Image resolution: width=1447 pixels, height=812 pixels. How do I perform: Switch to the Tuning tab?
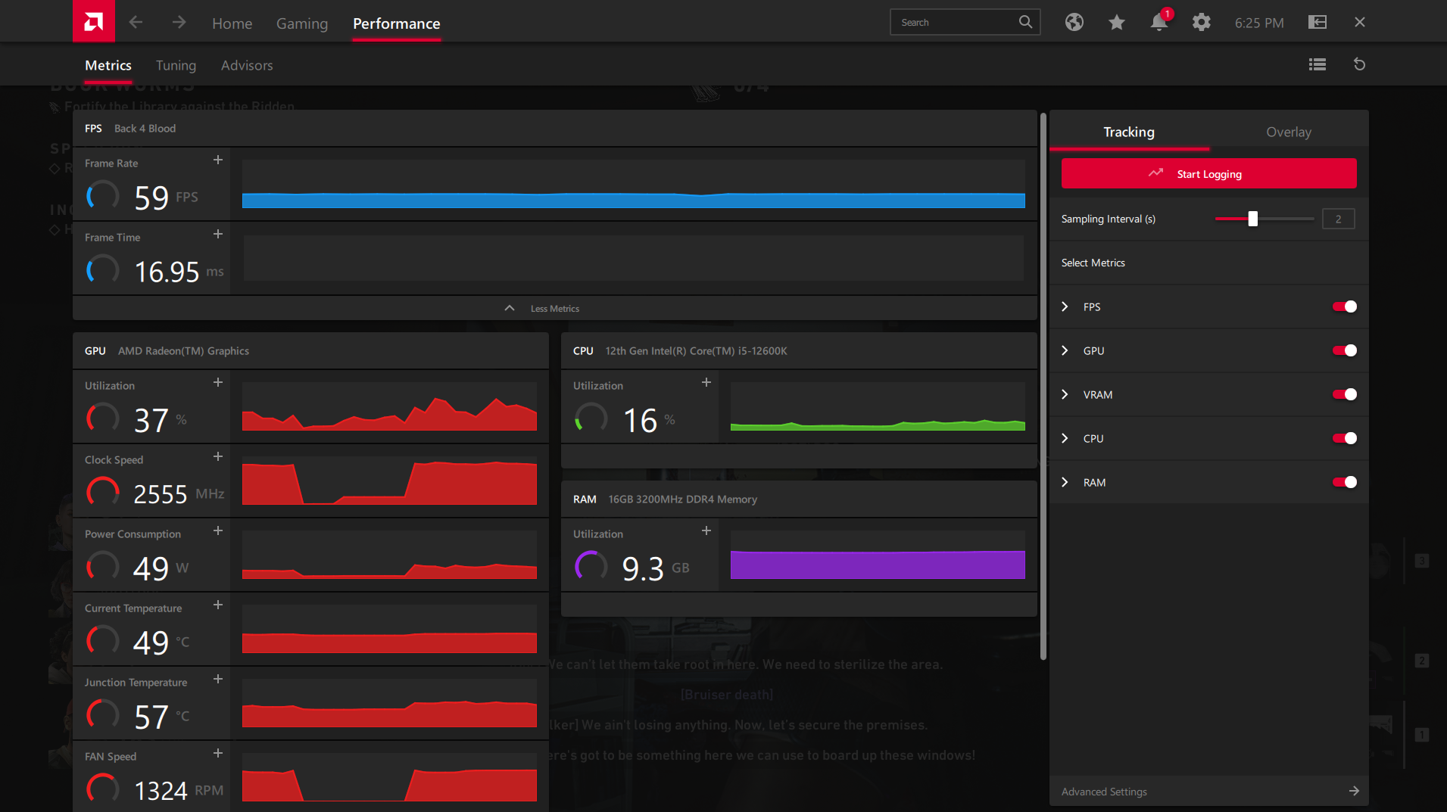[x=176, y=66]
